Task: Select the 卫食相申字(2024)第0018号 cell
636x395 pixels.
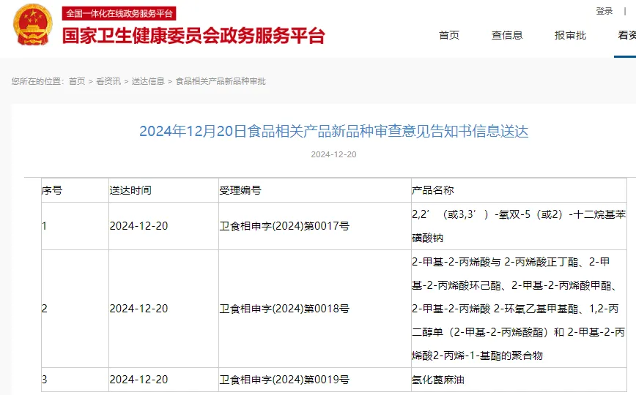Action: tap(284, 309)
